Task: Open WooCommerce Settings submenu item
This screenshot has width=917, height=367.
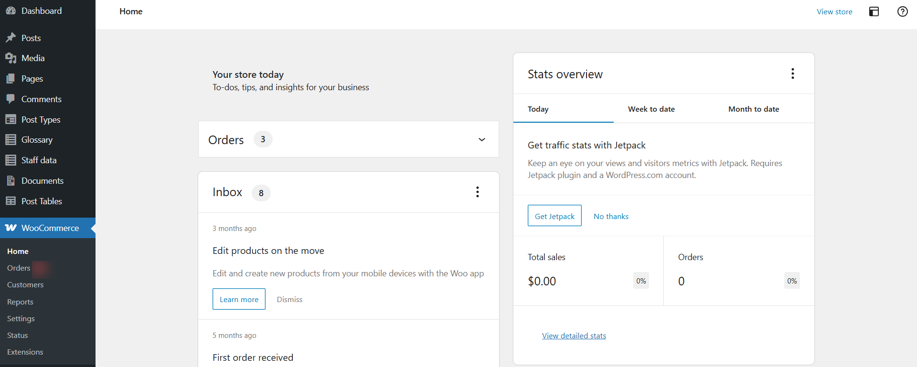Action: pos(21,318)
